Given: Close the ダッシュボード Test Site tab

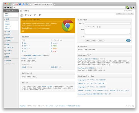Looking at the screenshot, I should pos(52,4).
